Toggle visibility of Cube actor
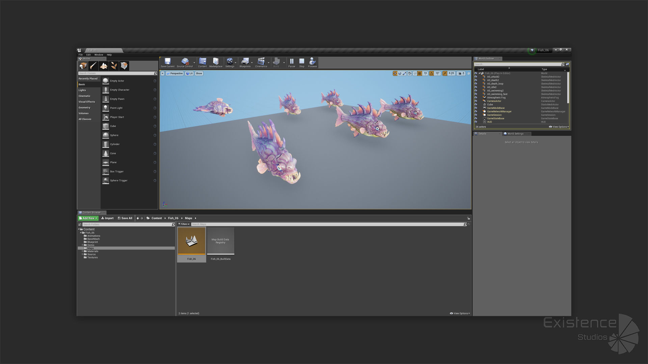 click(476, 104)
